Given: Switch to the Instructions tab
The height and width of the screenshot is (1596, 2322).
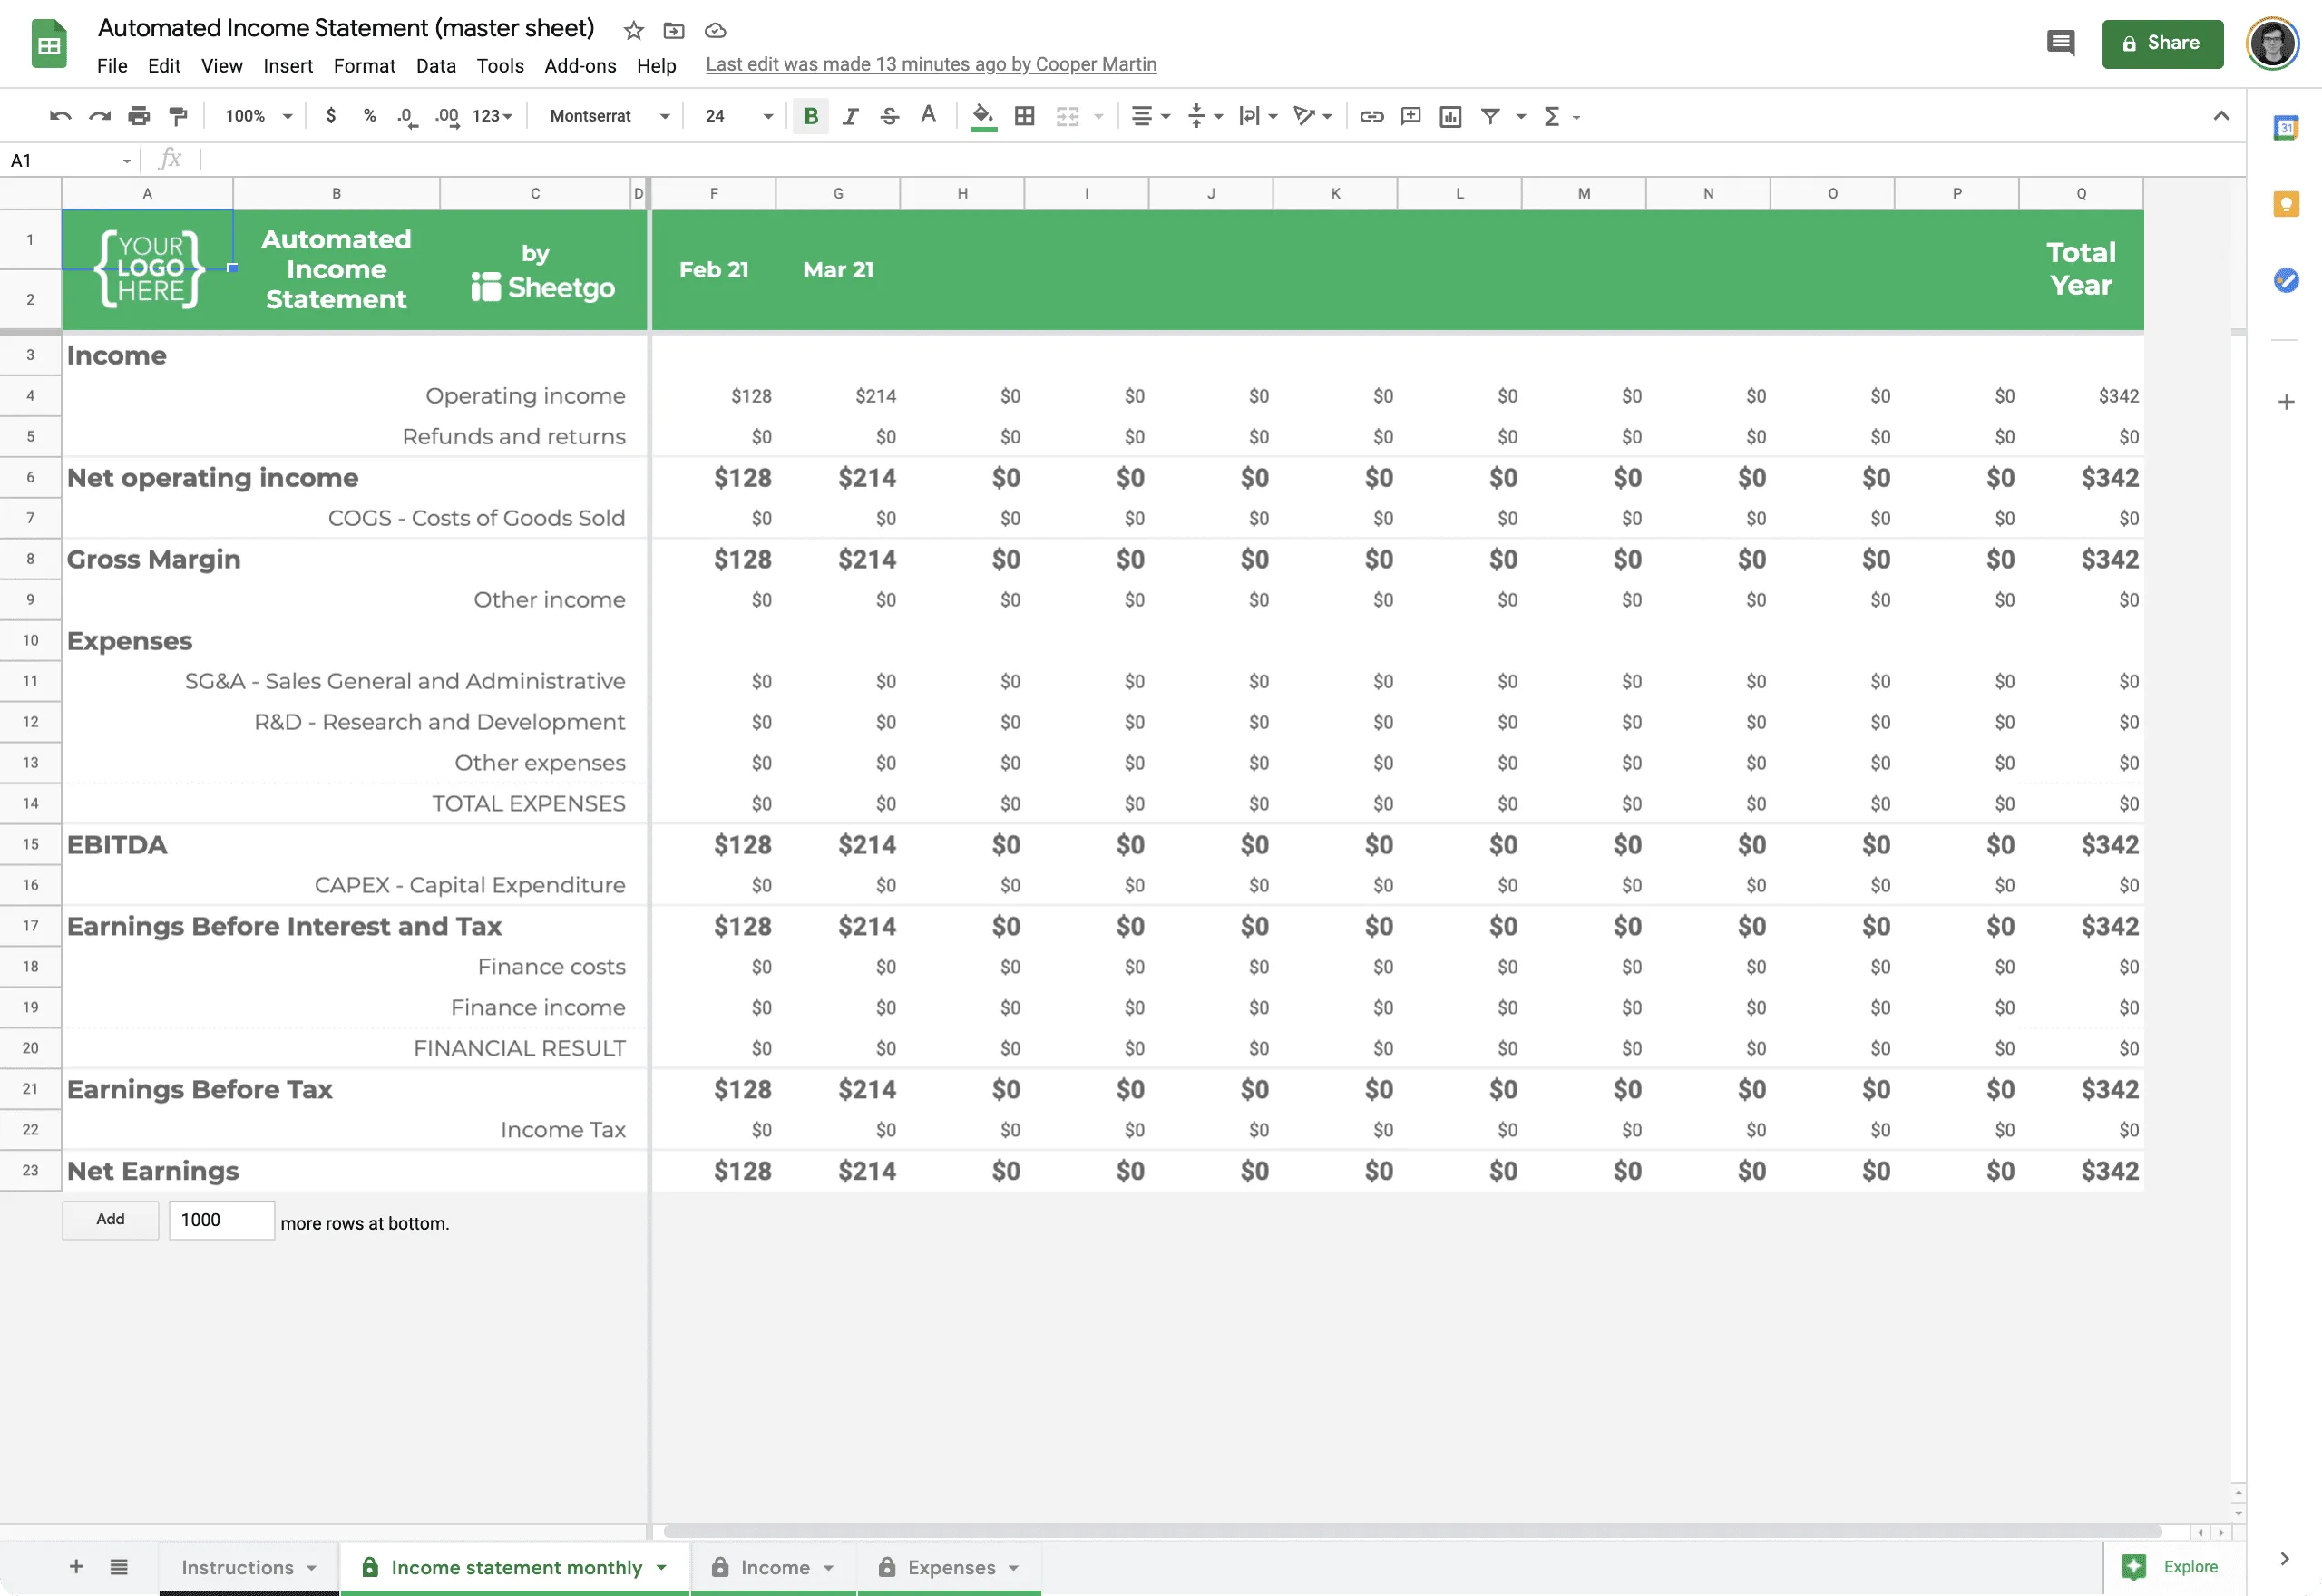Looking at the screenshot, I should (239, 1568).
